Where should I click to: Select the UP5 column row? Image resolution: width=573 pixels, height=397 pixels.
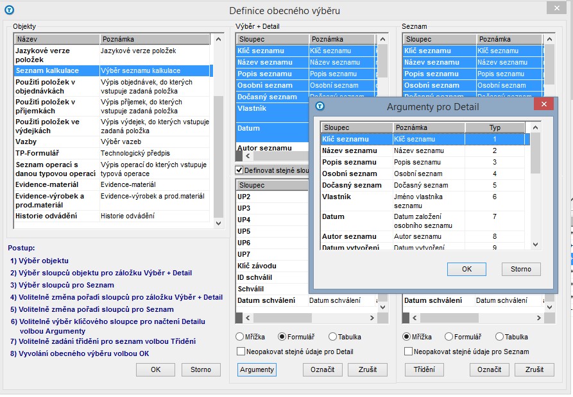click(272, 232)
